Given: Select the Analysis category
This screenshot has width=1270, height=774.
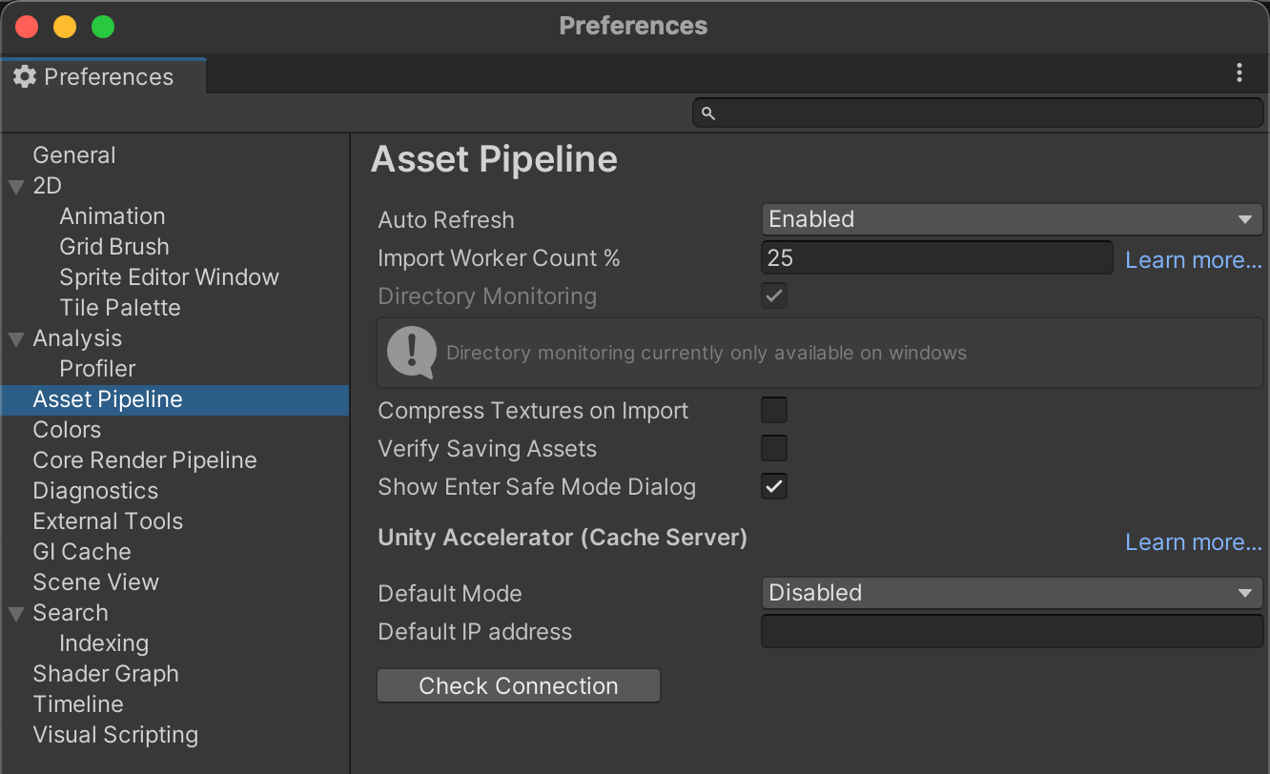Looking at the screenshot, I should tap(77, 338).
